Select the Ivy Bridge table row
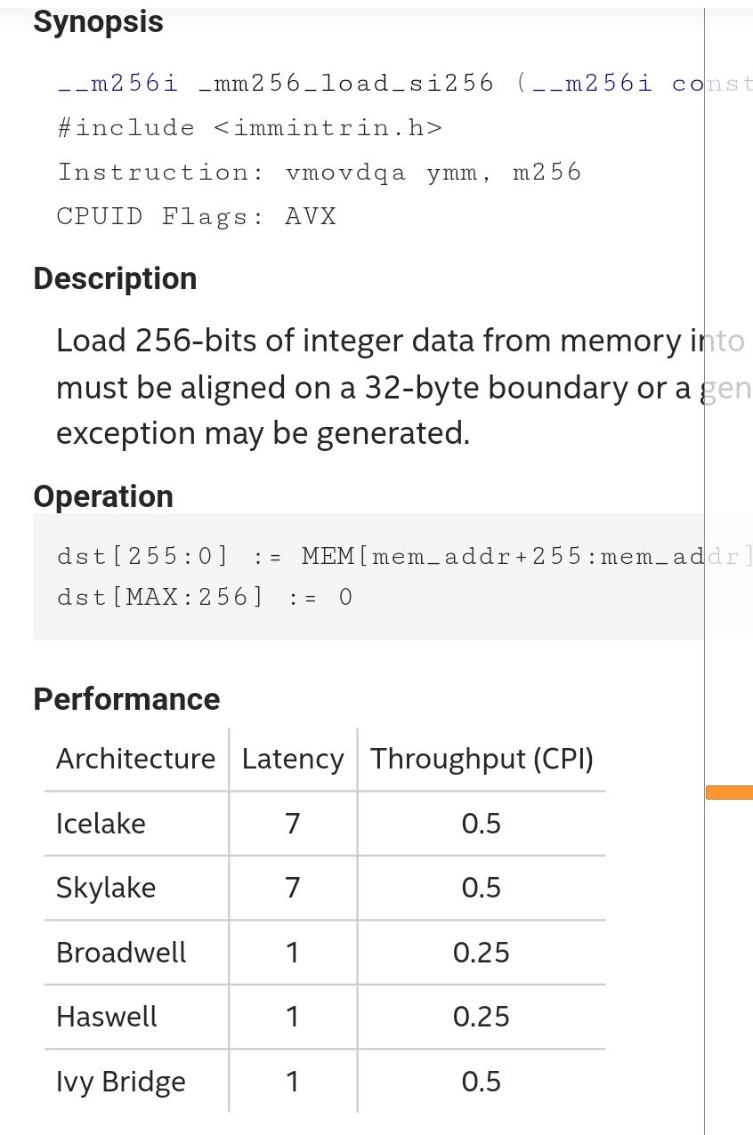 tap(326, 1082)
